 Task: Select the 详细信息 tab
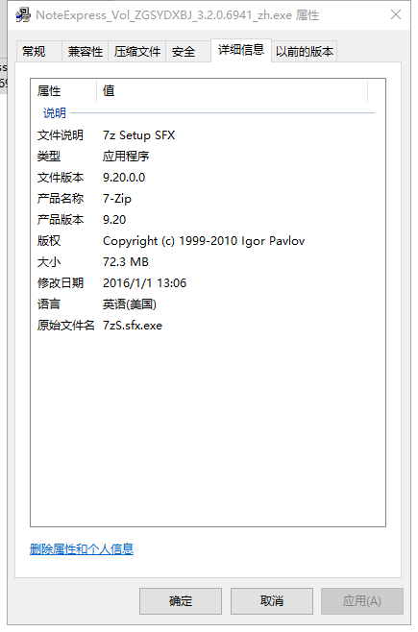coord(241,50)
